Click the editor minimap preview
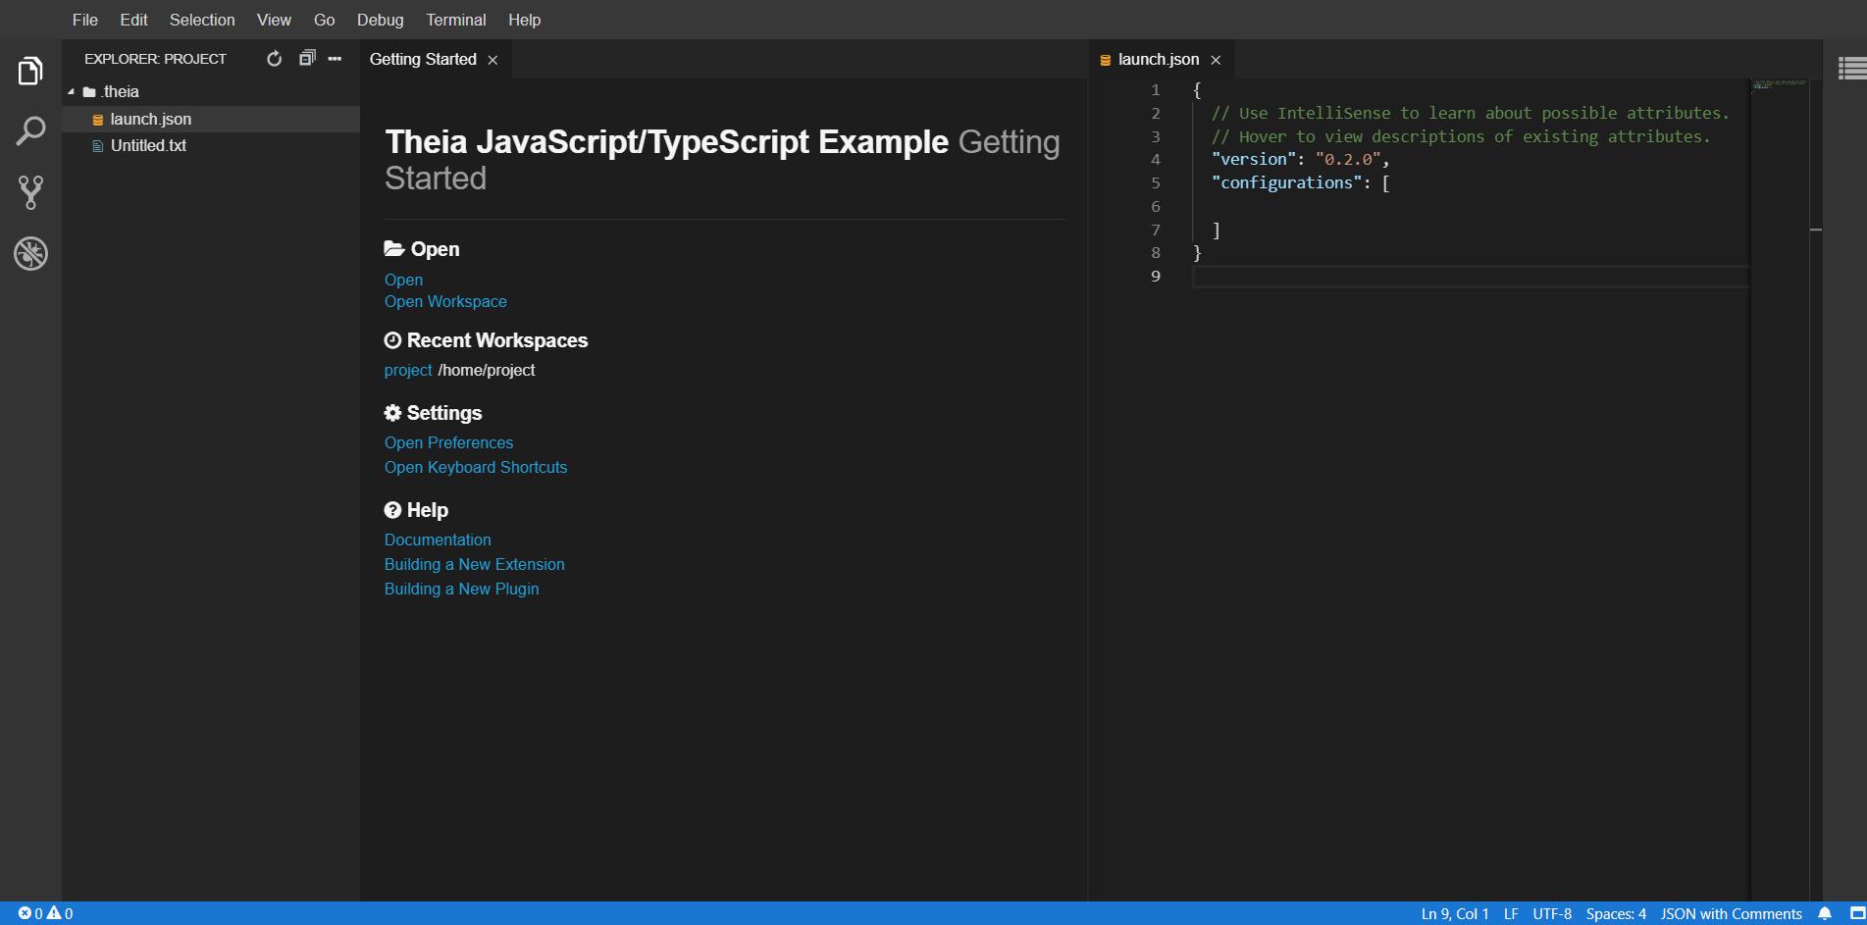This screenshot has height=925, width=1867. (1779, 85)
